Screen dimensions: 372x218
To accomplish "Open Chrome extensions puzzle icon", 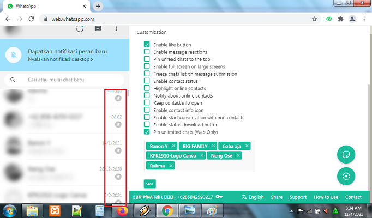I will pyautogui.click(x=341, y=19).
